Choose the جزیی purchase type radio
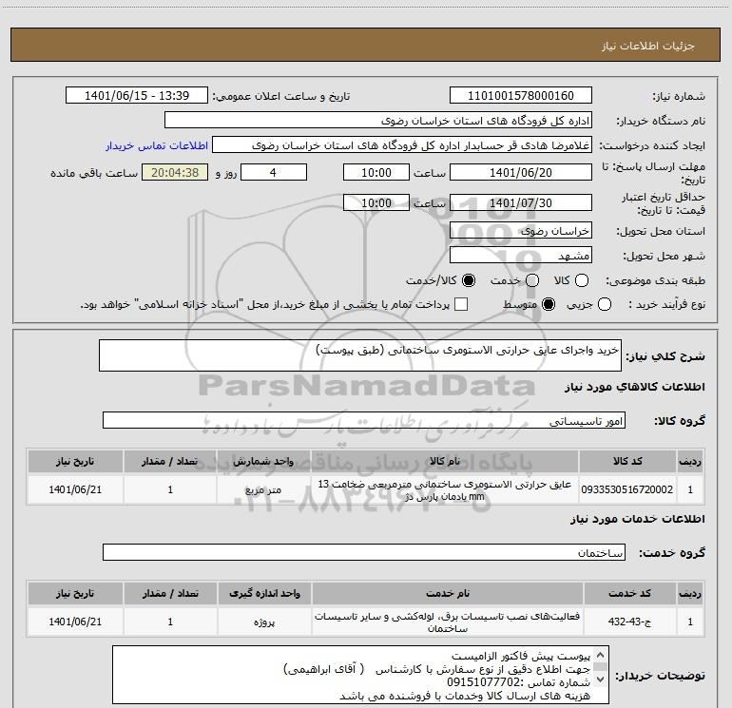732x708 pixels. 605,305
